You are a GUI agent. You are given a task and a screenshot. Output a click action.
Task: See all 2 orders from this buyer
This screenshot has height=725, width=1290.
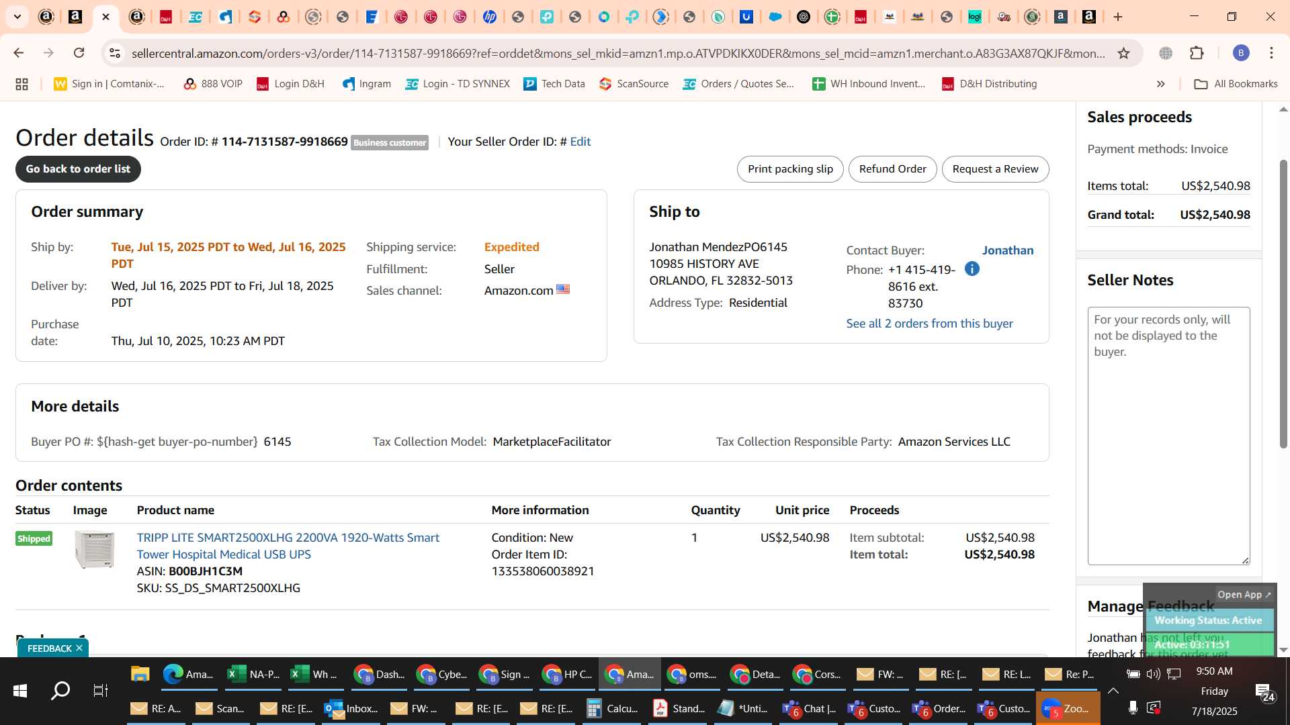coord(929,324)
